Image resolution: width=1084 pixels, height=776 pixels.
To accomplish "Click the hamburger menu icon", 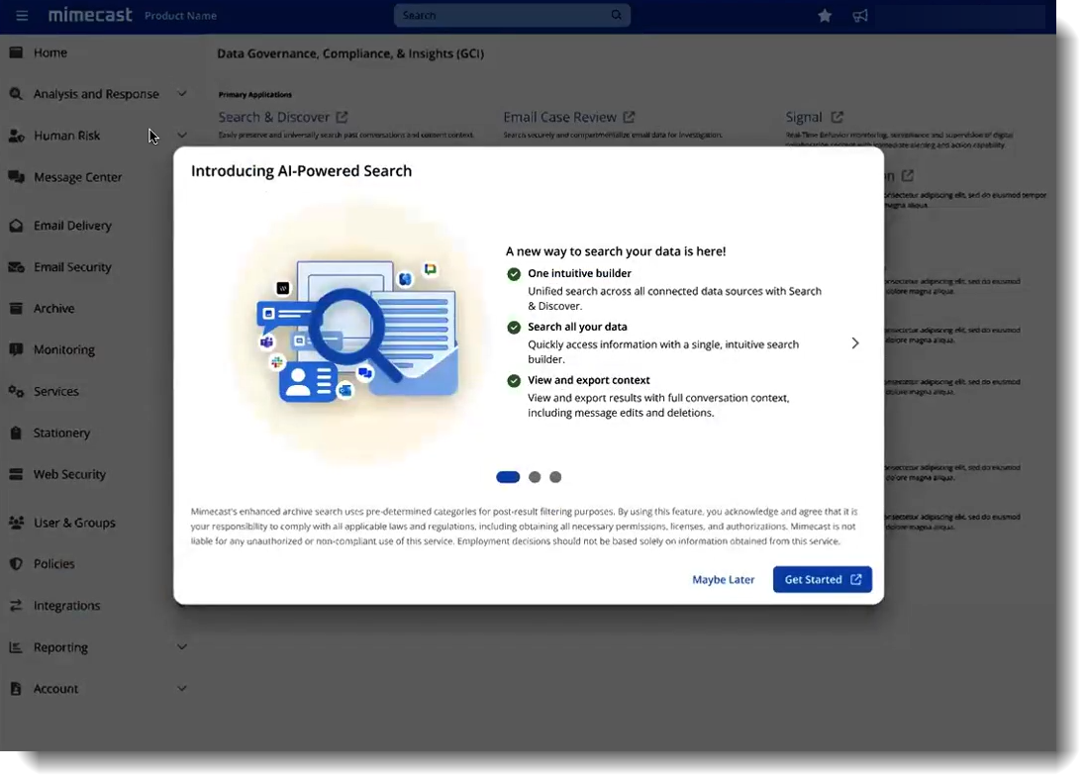I will 22,16.
